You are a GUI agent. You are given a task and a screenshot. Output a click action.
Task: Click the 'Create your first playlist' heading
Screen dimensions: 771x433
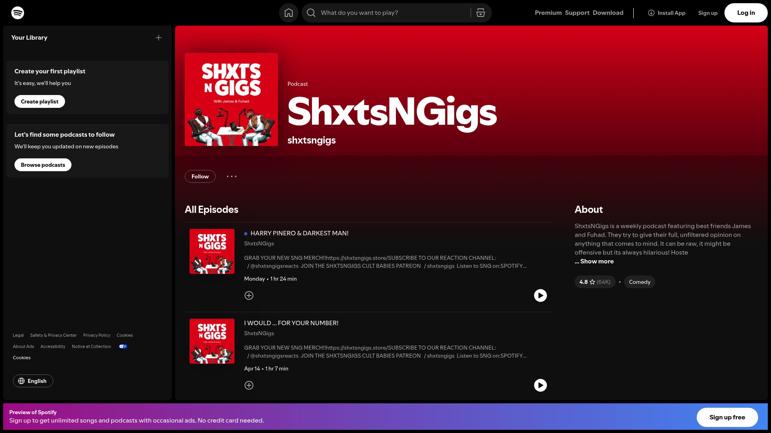coord(50,71)
